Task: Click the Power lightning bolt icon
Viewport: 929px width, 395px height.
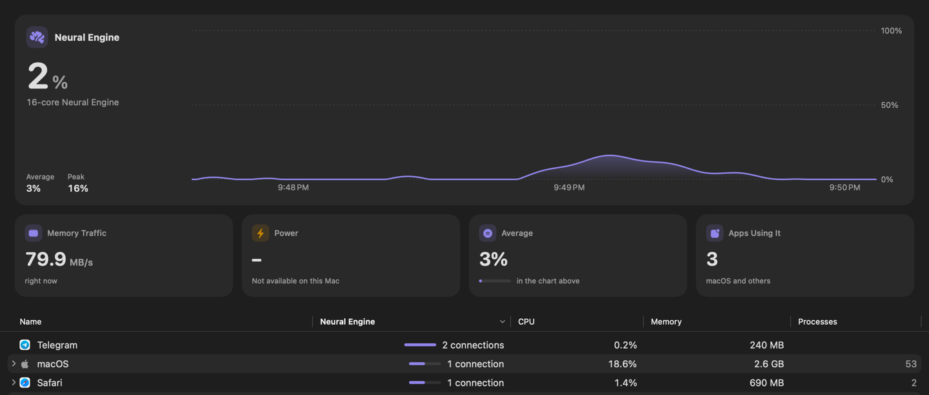Action: [x=261, y=233]
